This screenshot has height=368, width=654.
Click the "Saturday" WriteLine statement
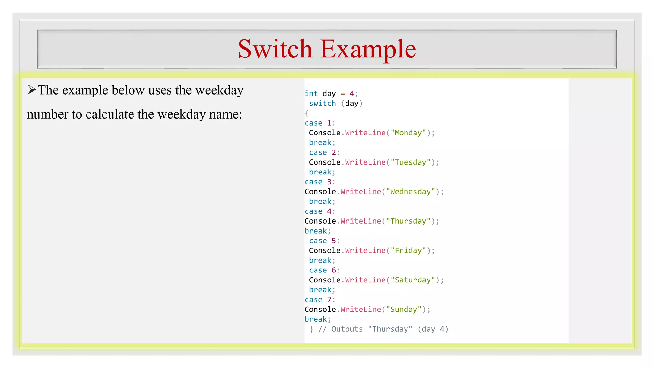[x=376, y=280]
